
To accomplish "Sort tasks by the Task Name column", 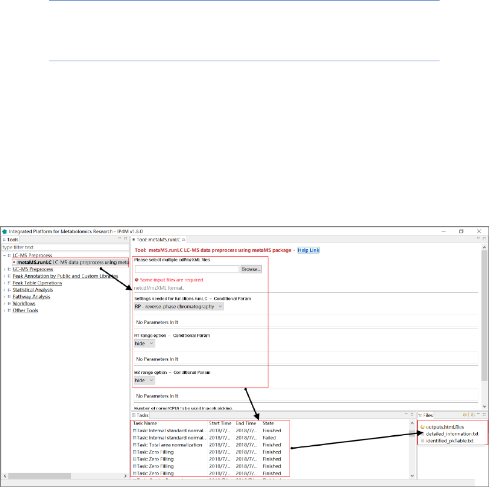I will pos(169,423).
